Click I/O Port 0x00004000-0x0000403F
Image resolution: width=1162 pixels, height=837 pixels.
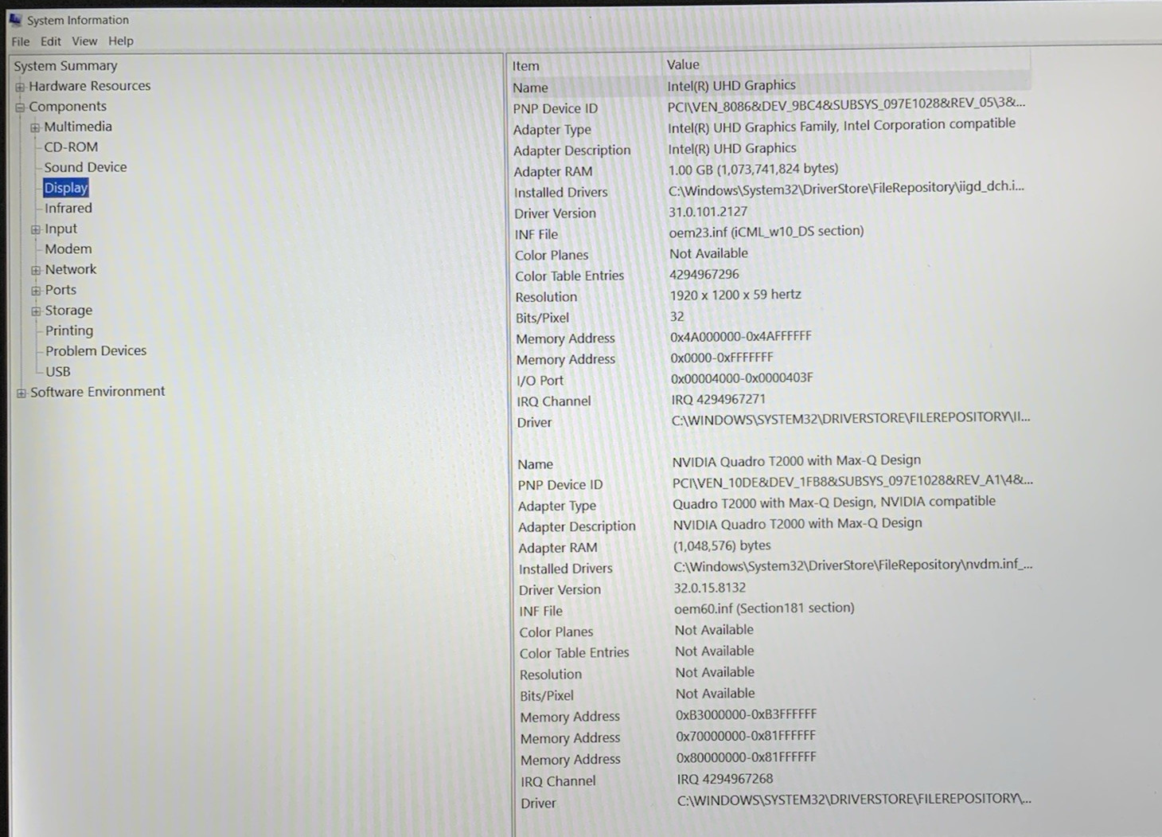(742, 378)
